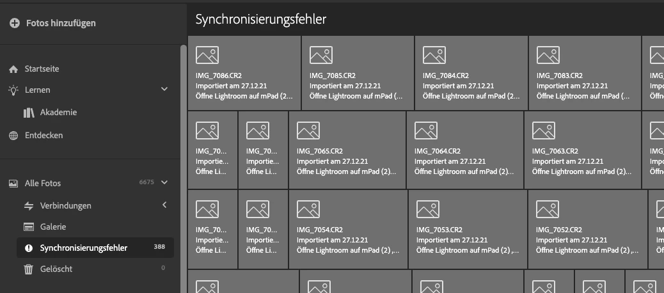Open the Lernen sidebar entry
The width and height of the screenshot is (664, 293).
37,90
